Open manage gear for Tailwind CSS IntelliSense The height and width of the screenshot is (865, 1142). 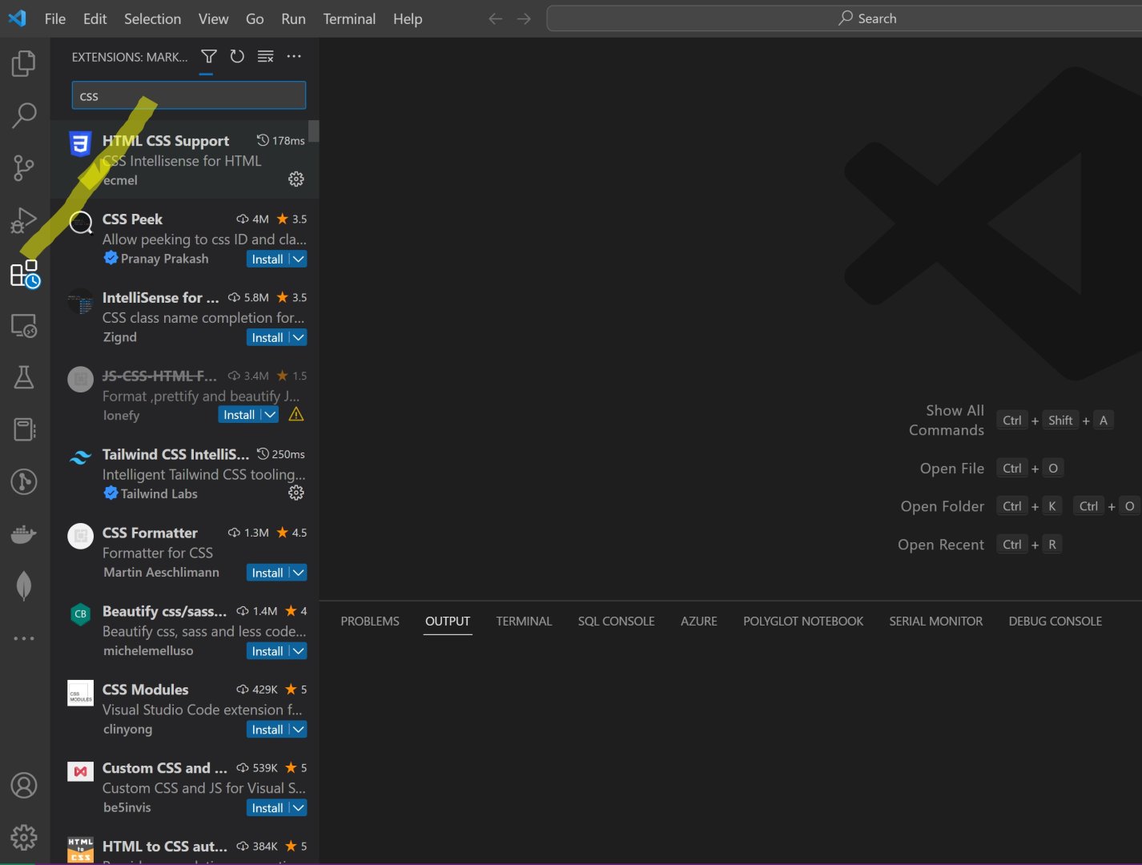click(296, 493)
